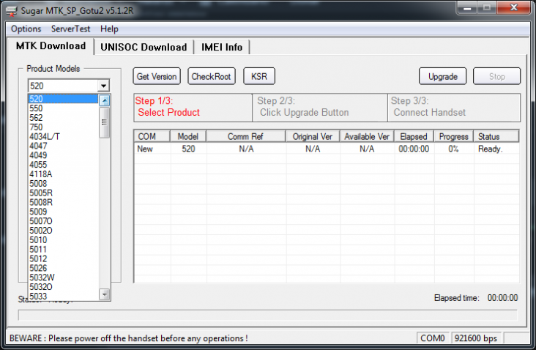Click the 0% progress cell

tap(453, 149)
